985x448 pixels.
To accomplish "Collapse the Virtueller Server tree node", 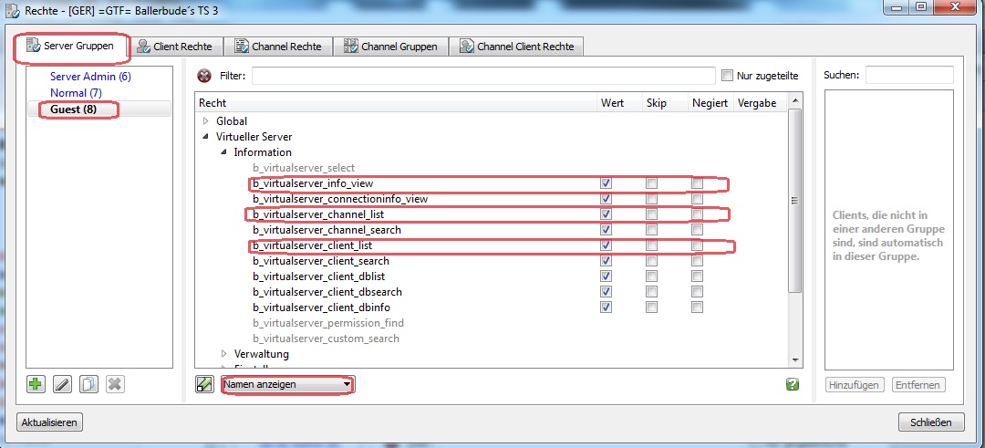I will [205, 136].
